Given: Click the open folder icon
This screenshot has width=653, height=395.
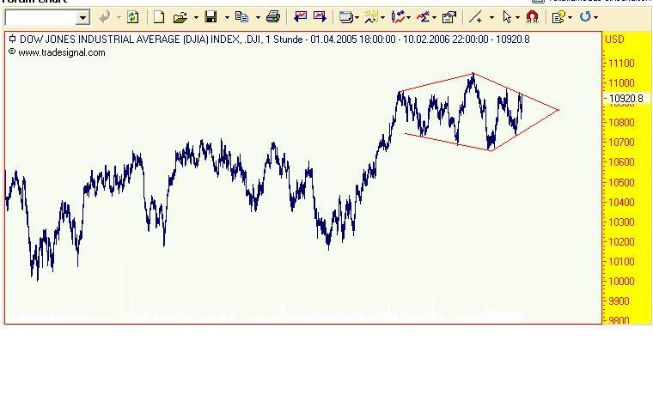Looking at the screenshot, I should (180, 17).
